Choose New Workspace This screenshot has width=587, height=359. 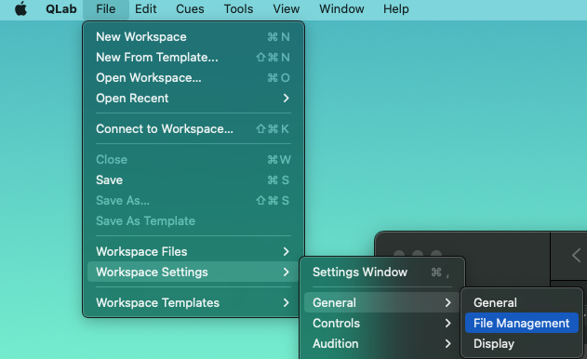coord(193,36)
